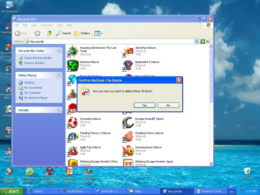Click the keyboard icon in taskbar
260x195 pixels.
click(232, 191)
